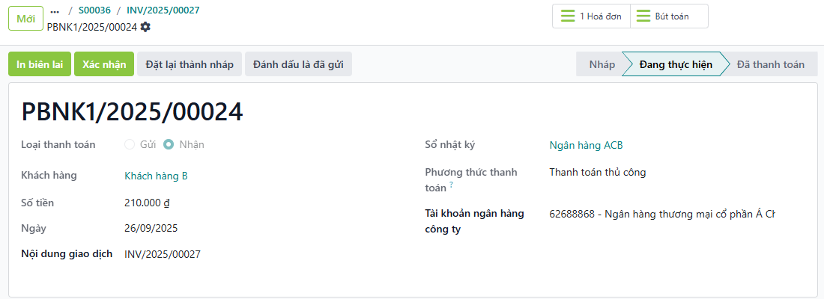Click the list icon beside Bút toán
The width and height of the screenshot is (824, 299).
643,16
